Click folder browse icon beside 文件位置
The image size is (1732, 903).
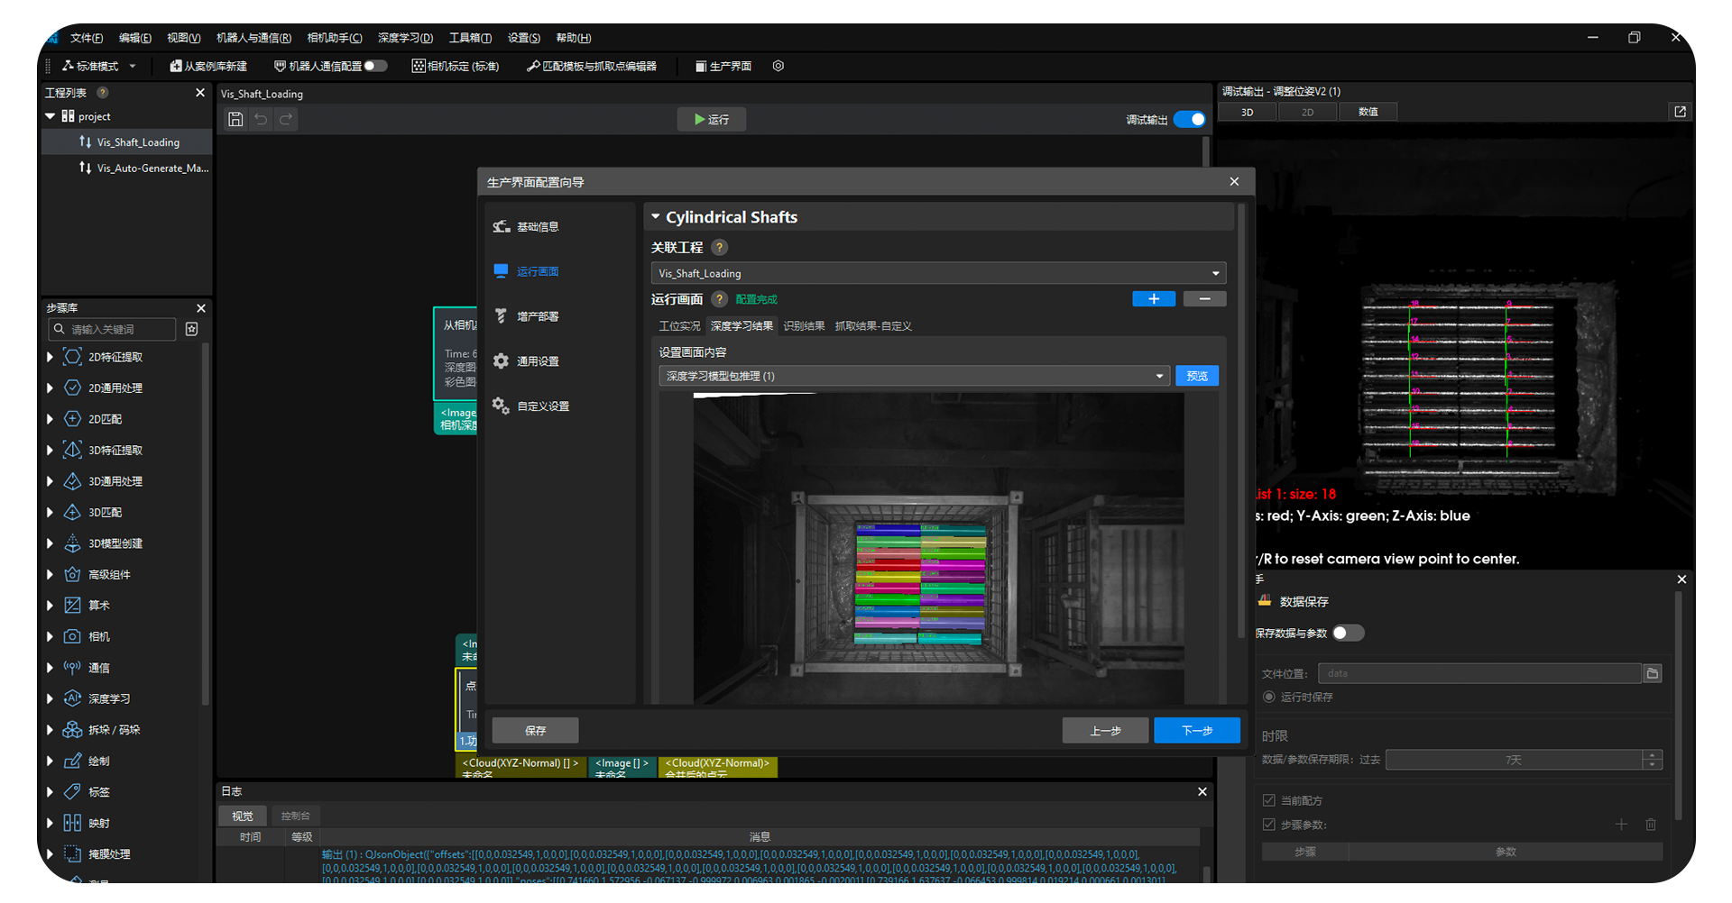coord(1652,674)
